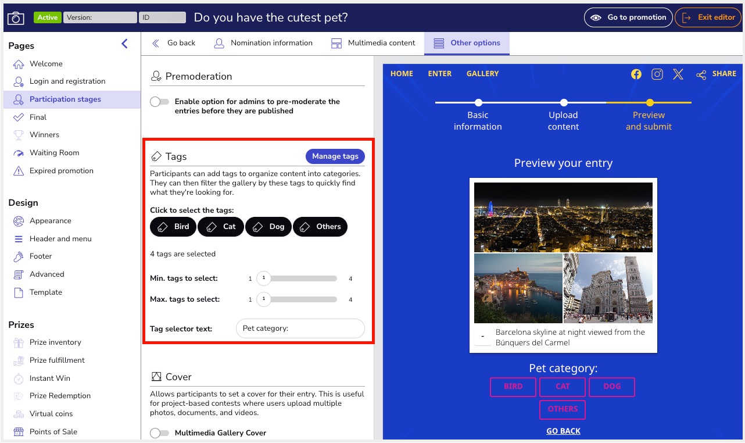745x443 pixels.
Task: Deselect the Bird tag chip
Action: (173, 227)
